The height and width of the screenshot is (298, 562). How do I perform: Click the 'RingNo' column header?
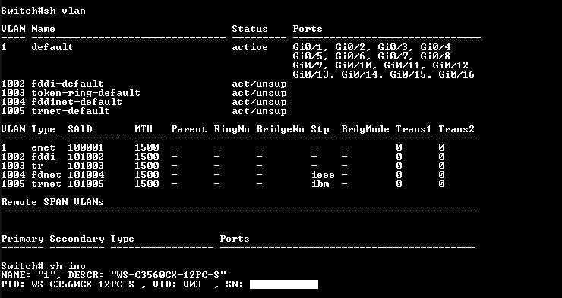232,129
